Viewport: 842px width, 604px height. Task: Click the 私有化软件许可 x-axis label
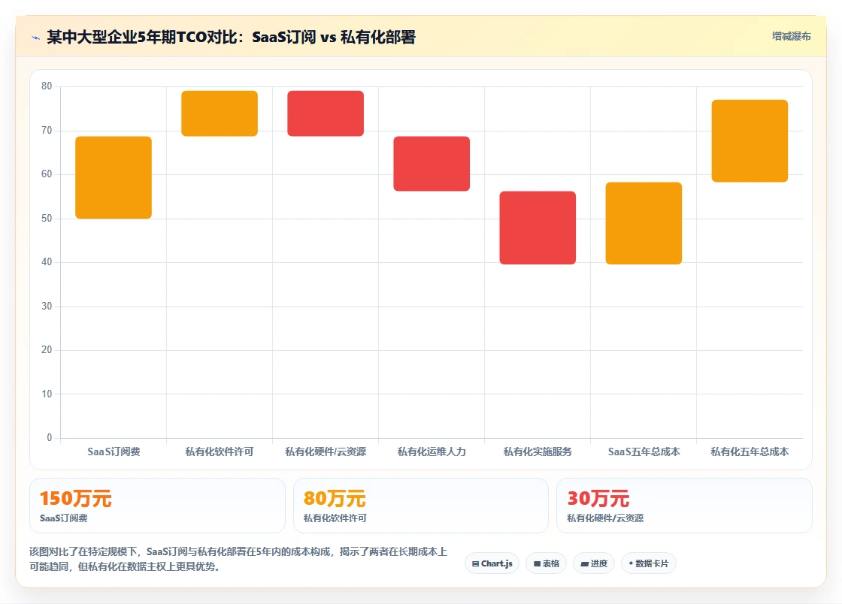point(220,451)
